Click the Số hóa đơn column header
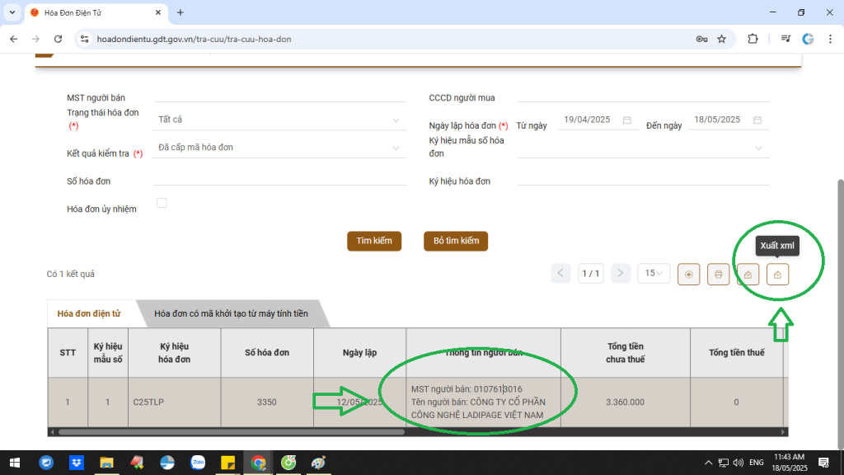This screenshot has width=844, height=475. 266,353
